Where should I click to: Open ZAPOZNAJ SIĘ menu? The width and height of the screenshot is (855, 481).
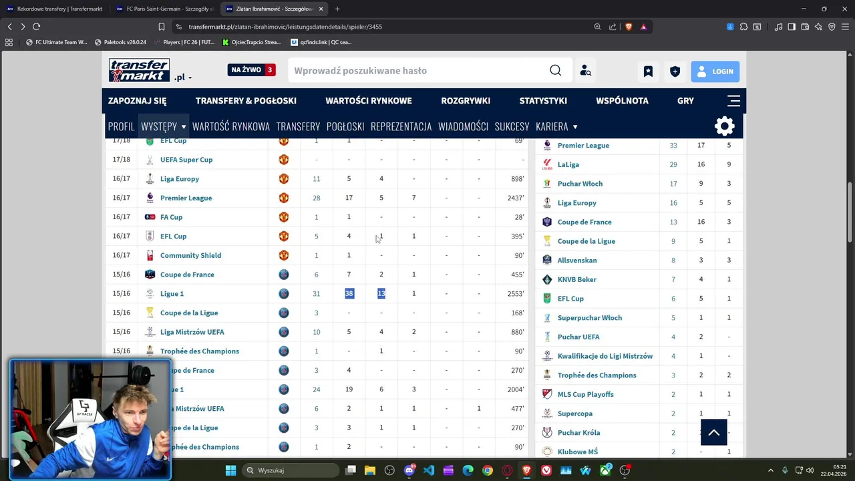click(138, 101)
